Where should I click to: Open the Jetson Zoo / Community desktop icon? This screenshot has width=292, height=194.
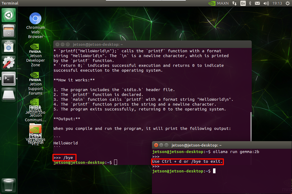pos(35,110)
